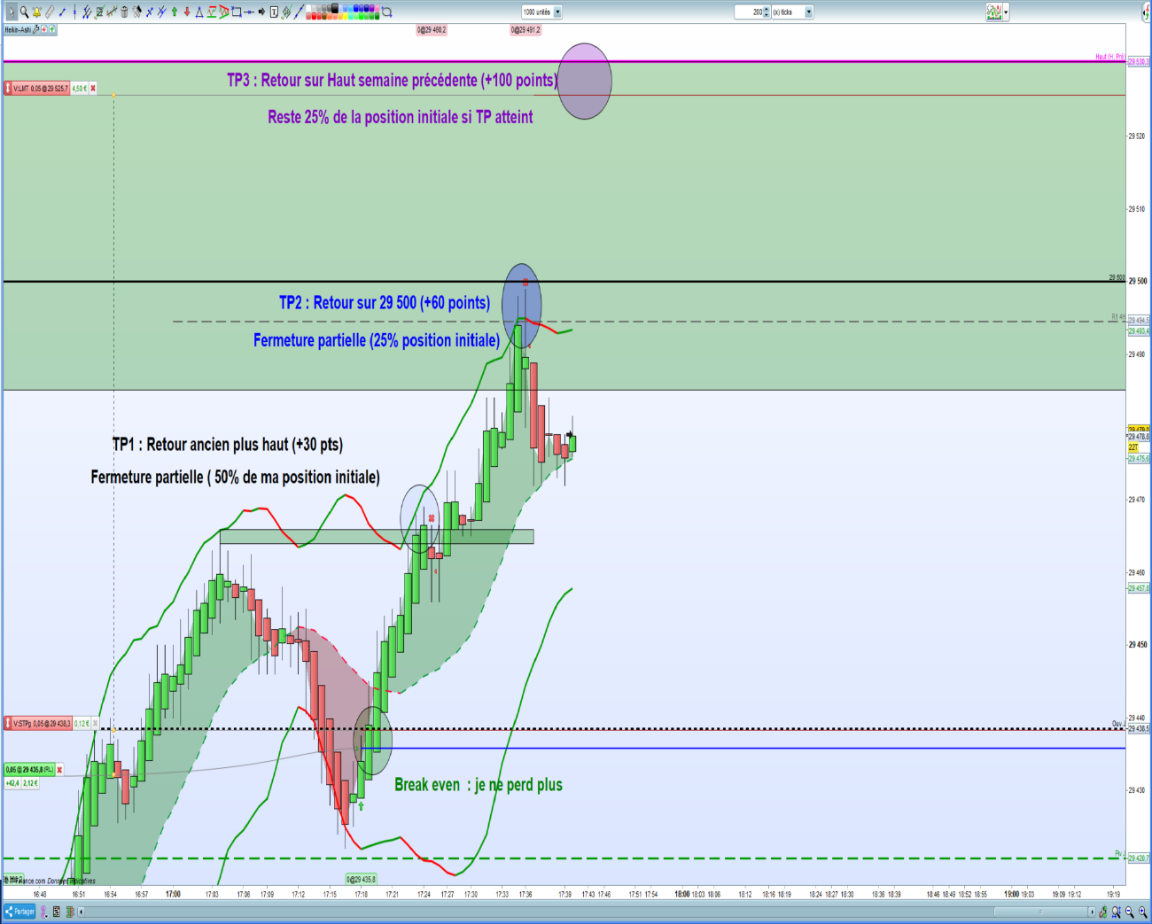1152x924 pixels.
Task: Select the red down arrow tool
Action: point(186,12)
